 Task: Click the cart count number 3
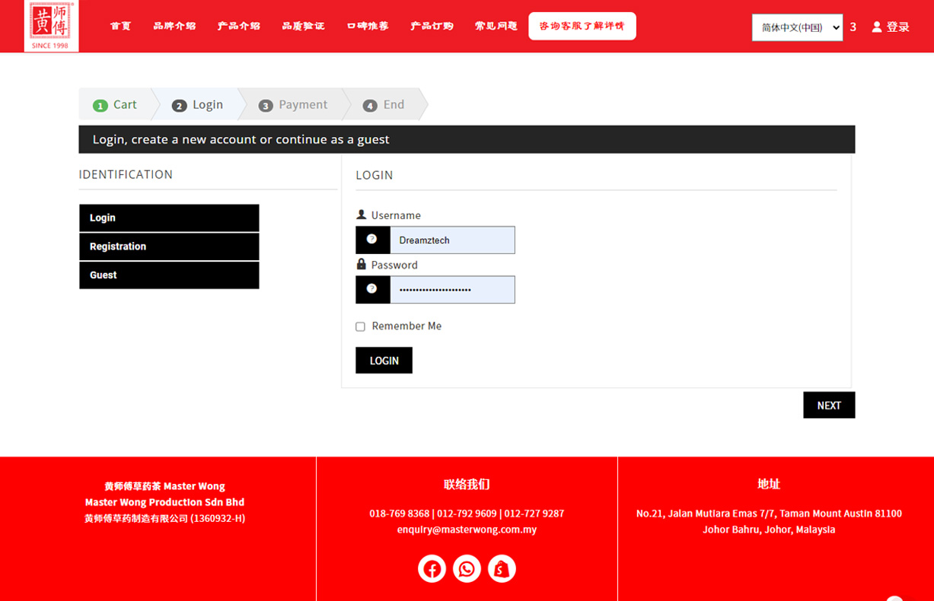[853, 27]
